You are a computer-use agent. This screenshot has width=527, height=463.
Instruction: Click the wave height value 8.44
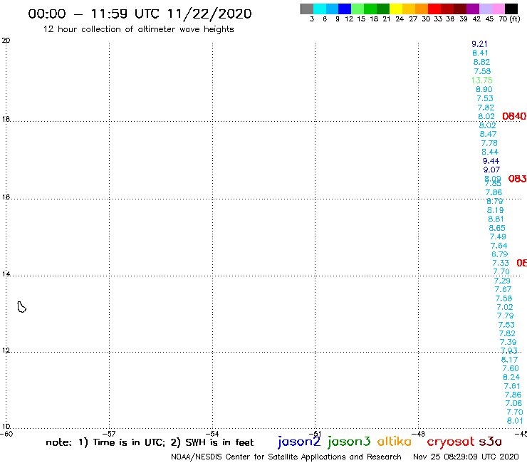tap(490, 152)
